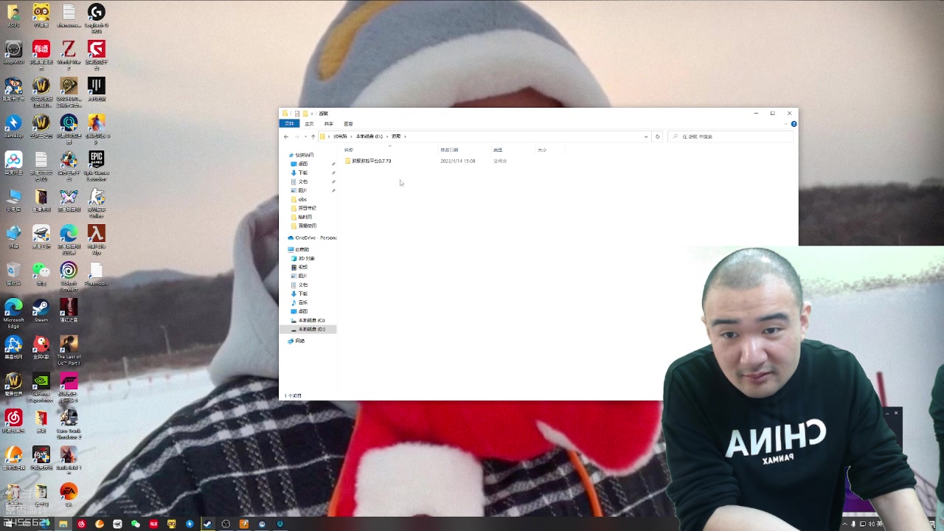Screen dimensions: 944x531
Task: Click the properties icon in Explorer title bar
Action: coord(296,114)
